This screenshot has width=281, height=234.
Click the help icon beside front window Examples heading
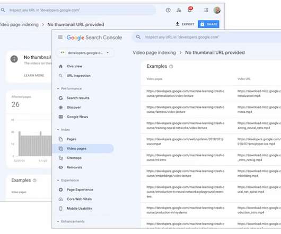tap(171, 67)
